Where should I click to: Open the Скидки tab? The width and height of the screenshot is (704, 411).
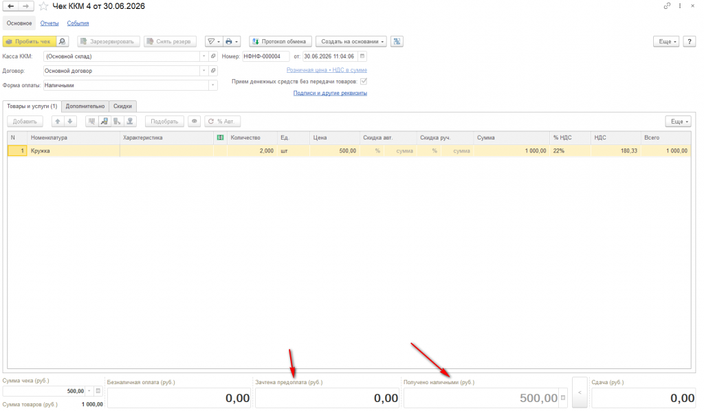pyautogui.click(x=122, y=107)
